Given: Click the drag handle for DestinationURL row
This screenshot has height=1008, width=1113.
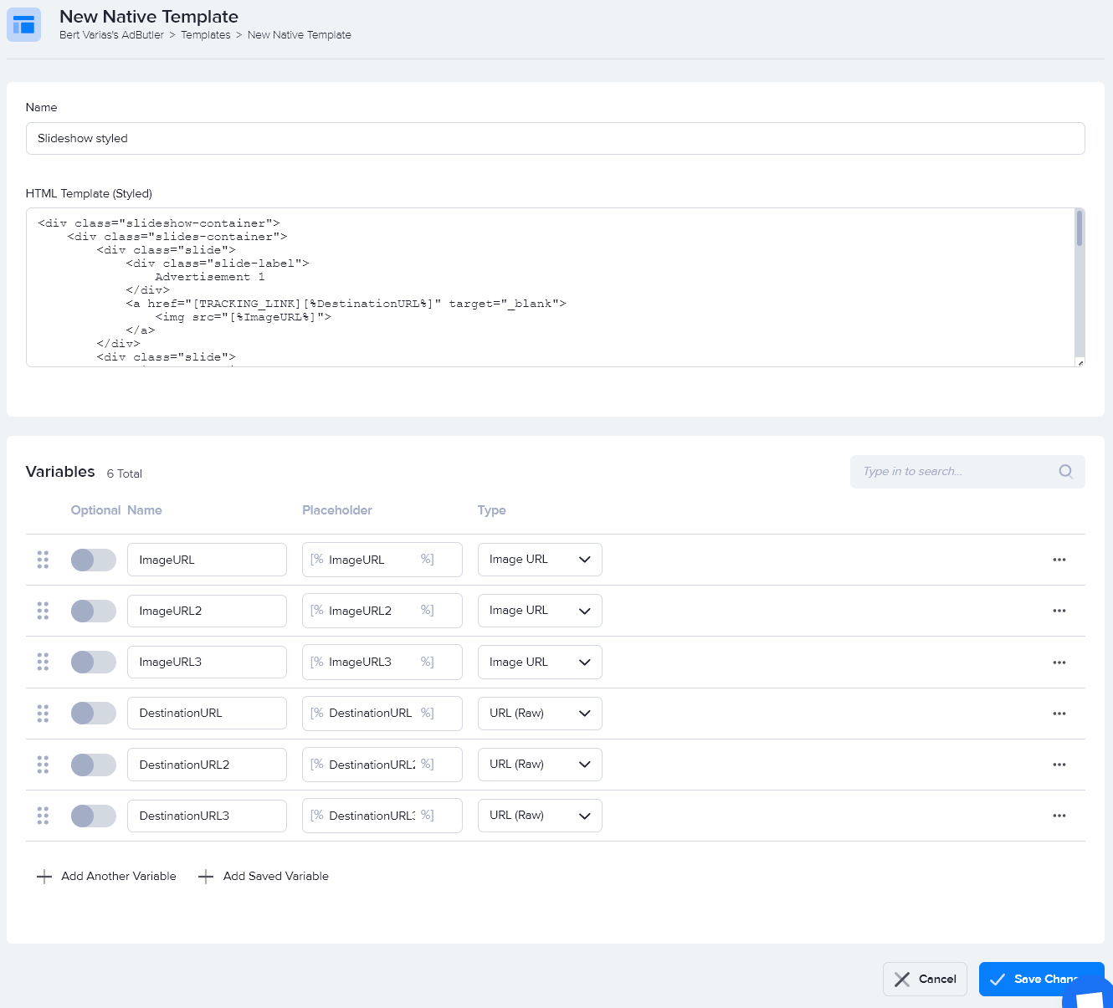Looking at the screenshot, I should pos(43,713).
